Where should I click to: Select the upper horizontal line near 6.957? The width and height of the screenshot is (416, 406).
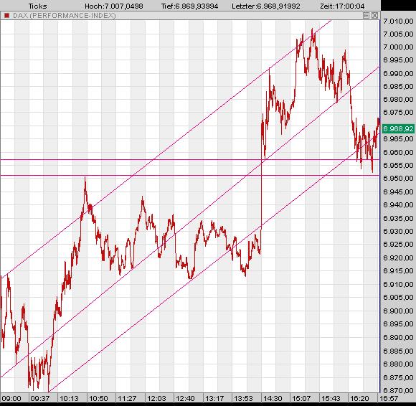190,159
